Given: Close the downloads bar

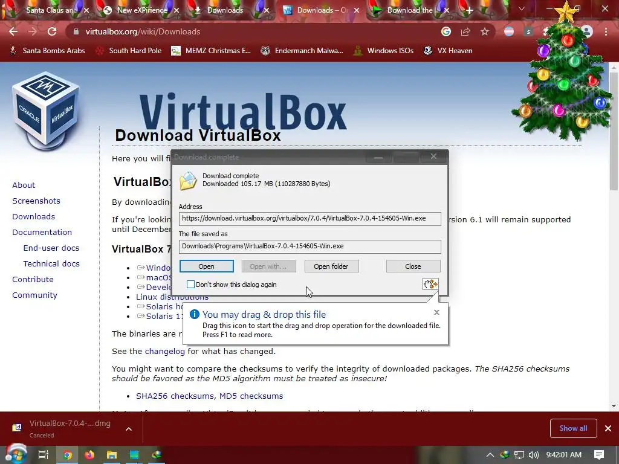Looking at the screenshot, I should click(x=608, y=428).
